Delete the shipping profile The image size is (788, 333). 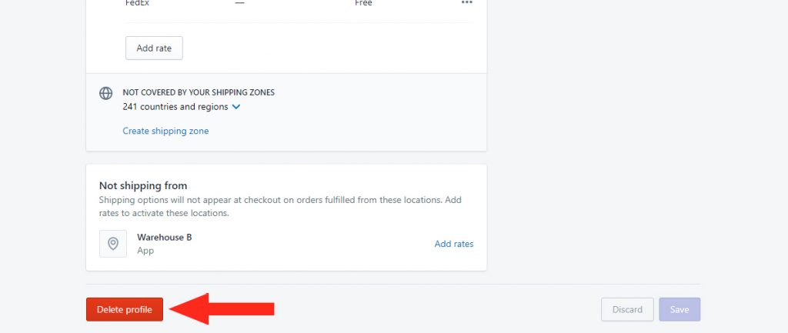click(x=125, y=309)
